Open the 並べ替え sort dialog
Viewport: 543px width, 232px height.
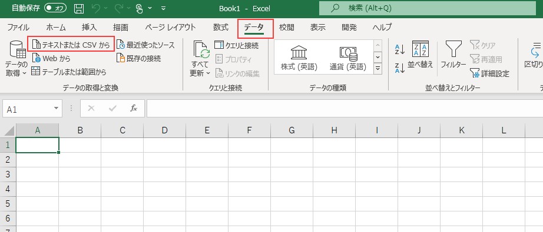420,55
